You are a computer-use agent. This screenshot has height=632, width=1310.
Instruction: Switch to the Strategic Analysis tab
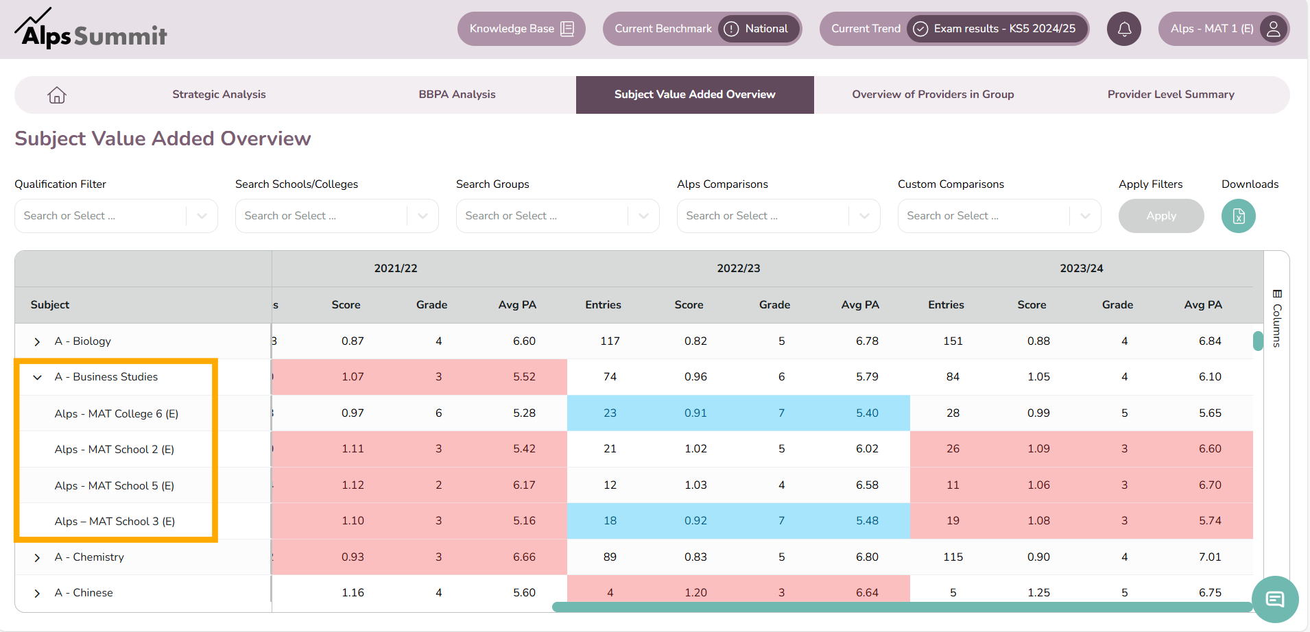coord(219,95)
